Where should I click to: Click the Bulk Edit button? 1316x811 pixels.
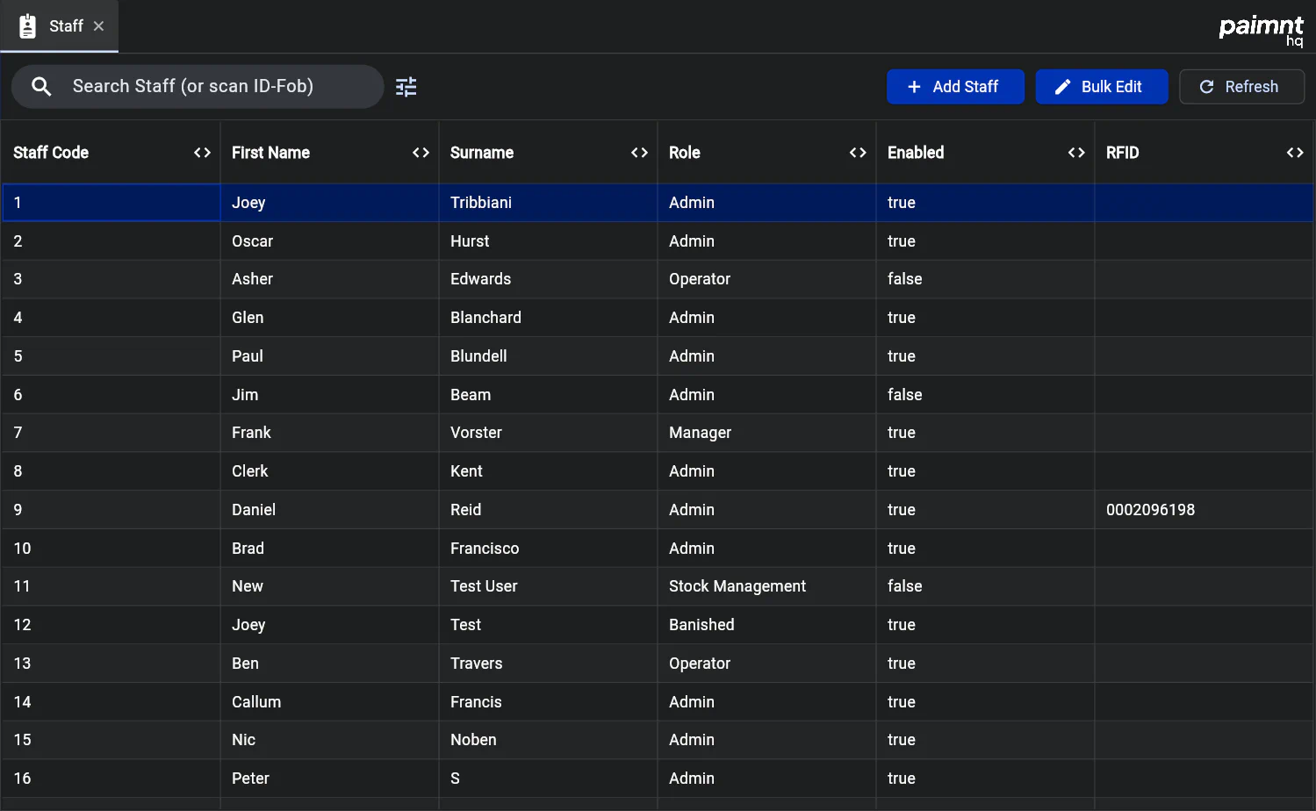click(1101, 87)
